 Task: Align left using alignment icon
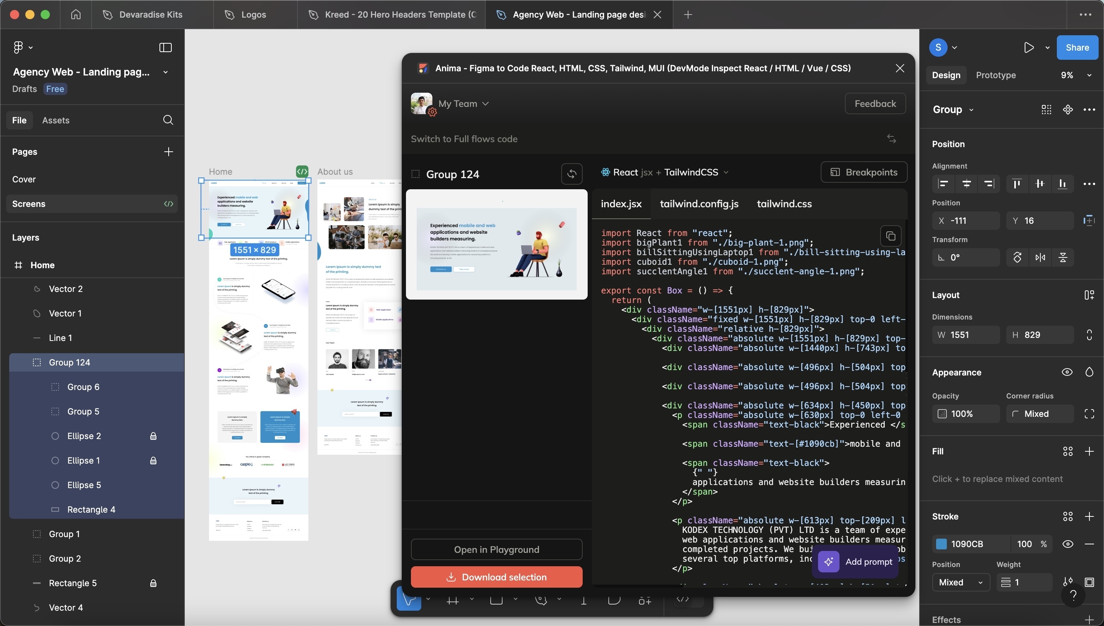[x=943, y=184]
